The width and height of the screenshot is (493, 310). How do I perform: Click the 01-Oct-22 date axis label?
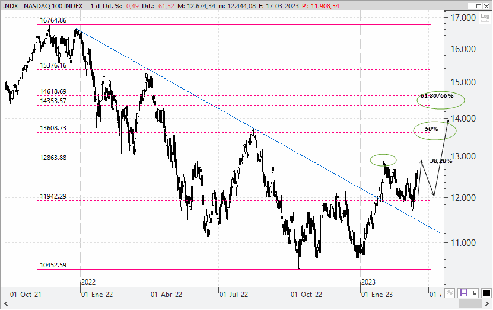[x=307, y=295]
